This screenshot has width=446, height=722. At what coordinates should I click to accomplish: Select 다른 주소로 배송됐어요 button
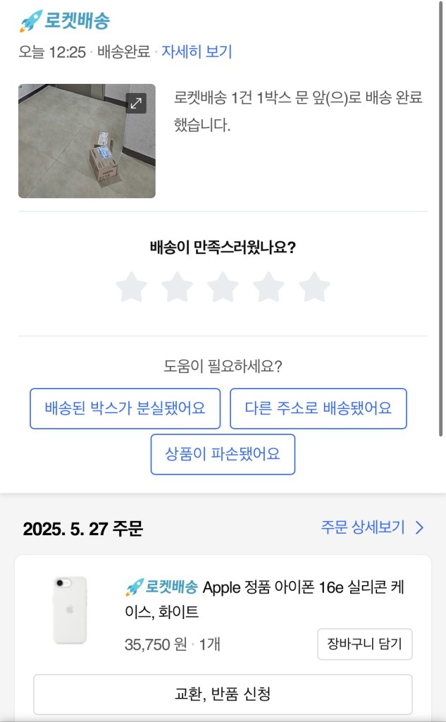tap(318, 408)
